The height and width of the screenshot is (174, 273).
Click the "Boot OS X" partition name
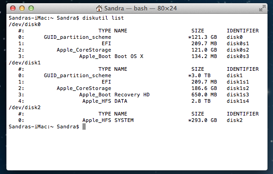(129, 56)
